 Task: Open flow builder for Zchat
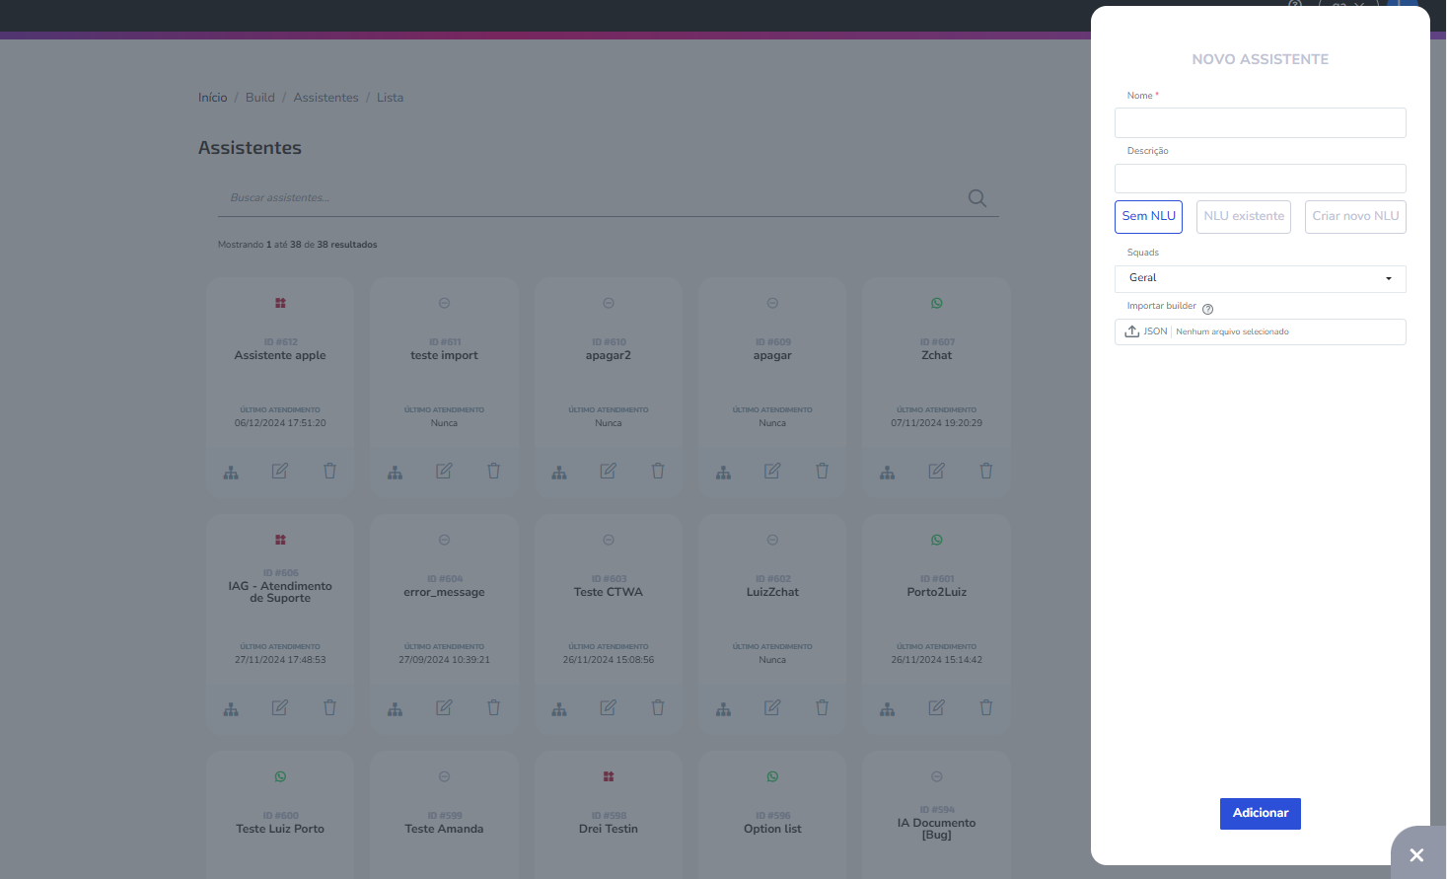pyautogui.click(x=888, y=473)
